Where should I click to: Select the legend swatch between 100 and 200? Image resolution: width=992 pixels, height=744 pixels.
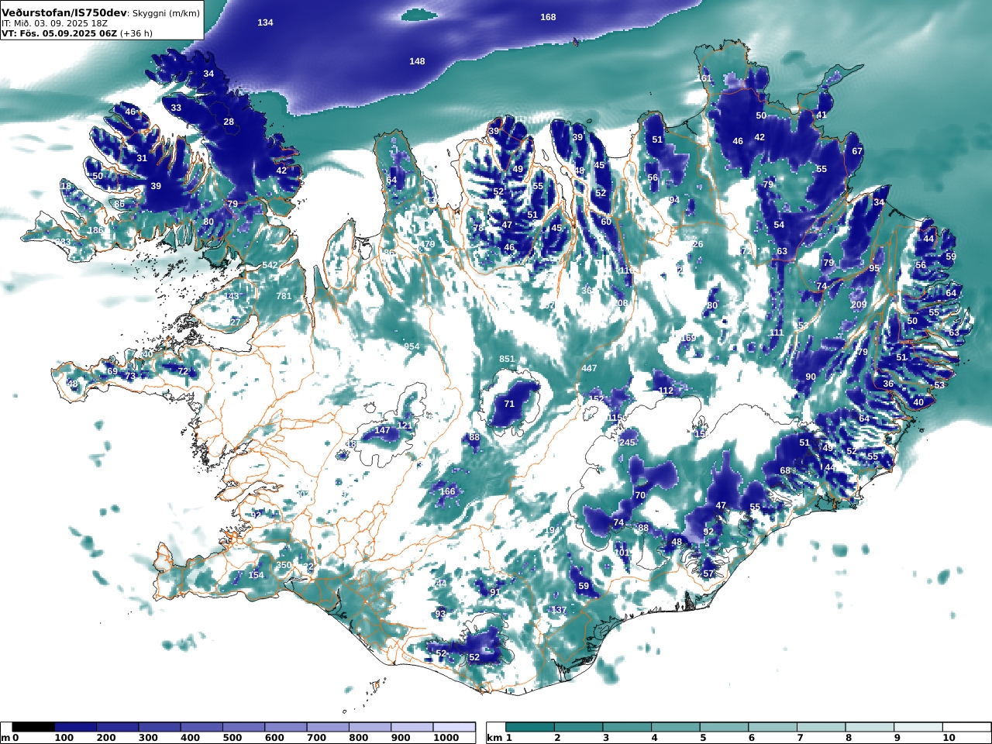[x=75, y=727]
